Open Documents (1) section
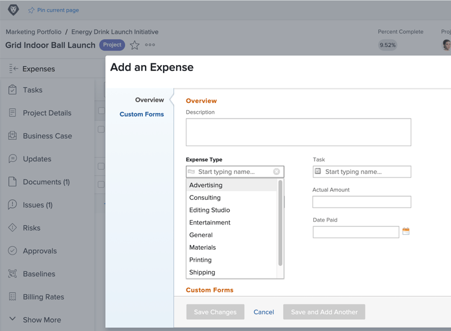 [46, 182]
